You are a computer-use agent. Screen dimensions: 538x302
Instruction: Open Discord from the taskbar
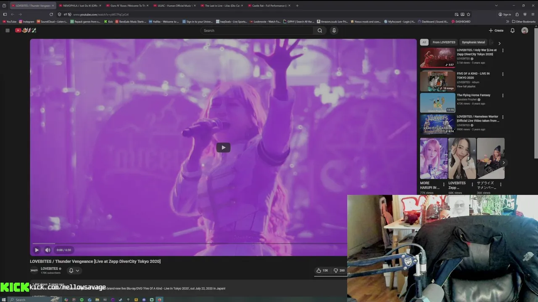coord(144,299)
